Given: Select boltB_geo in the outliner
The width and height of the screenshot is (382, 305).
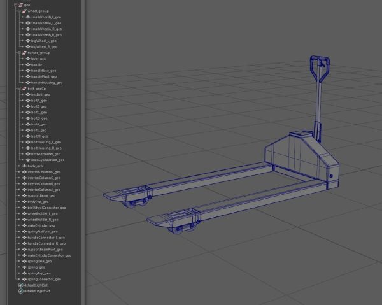Looking at the screenshot, I should pos(39,106).
